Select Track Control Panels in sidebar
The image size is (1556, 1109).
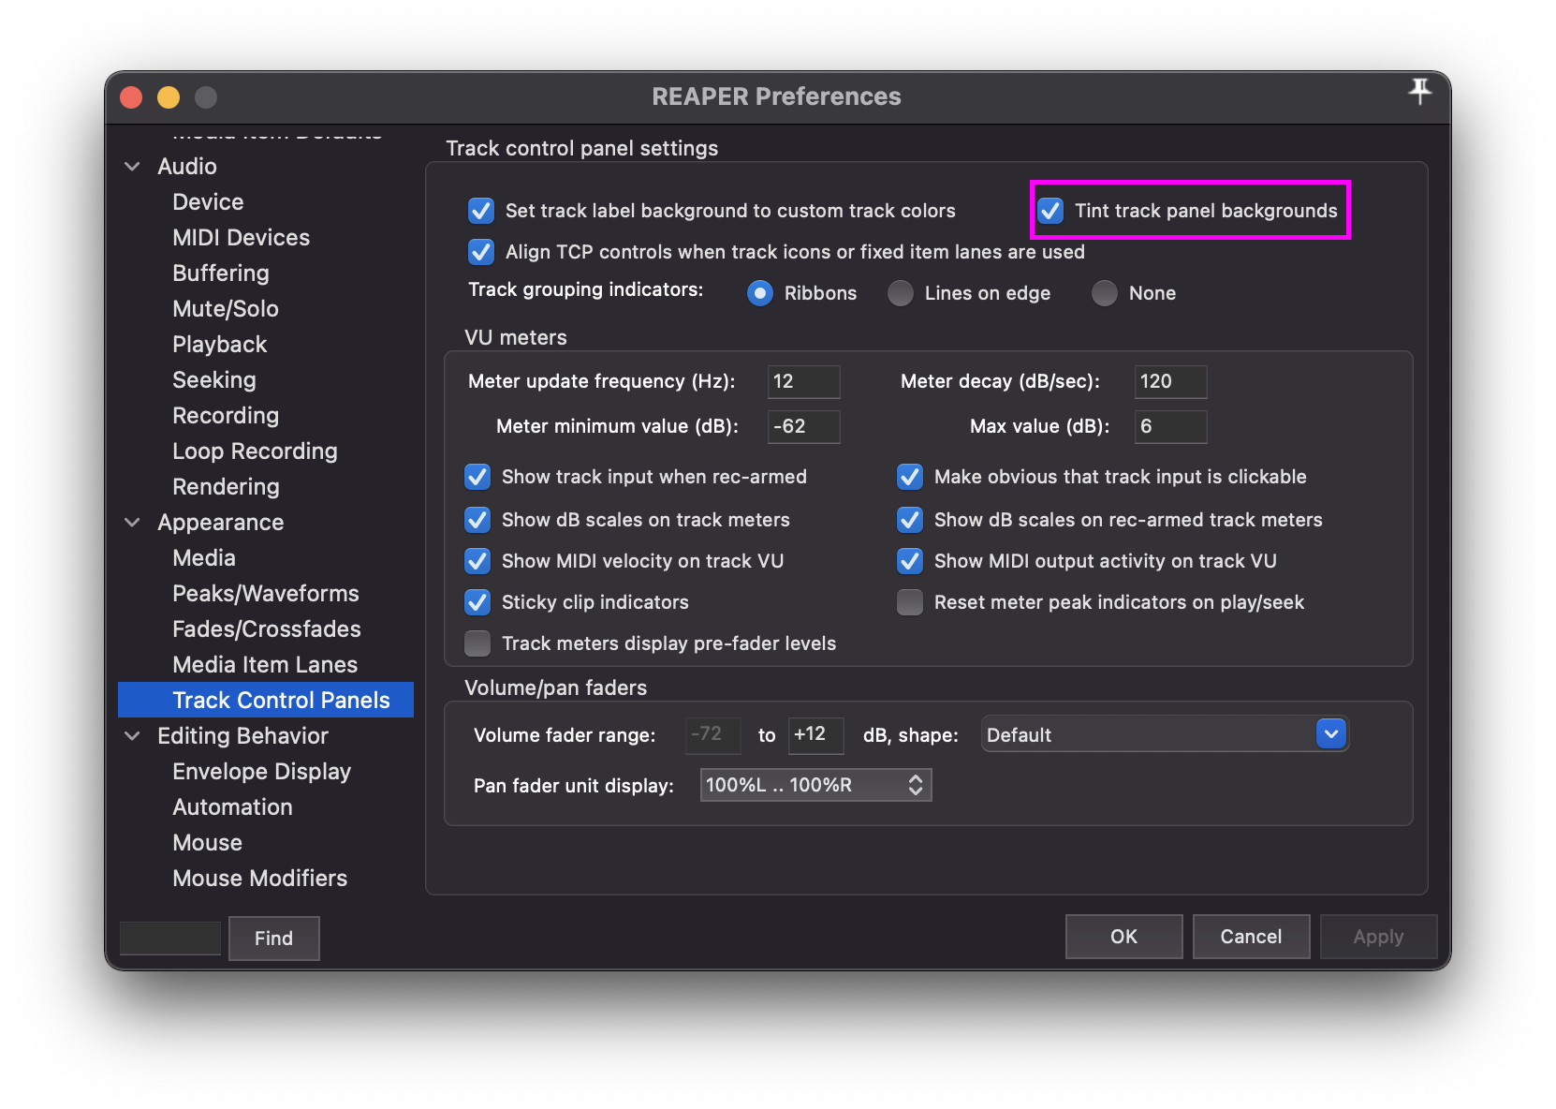(x=266, y=700)
